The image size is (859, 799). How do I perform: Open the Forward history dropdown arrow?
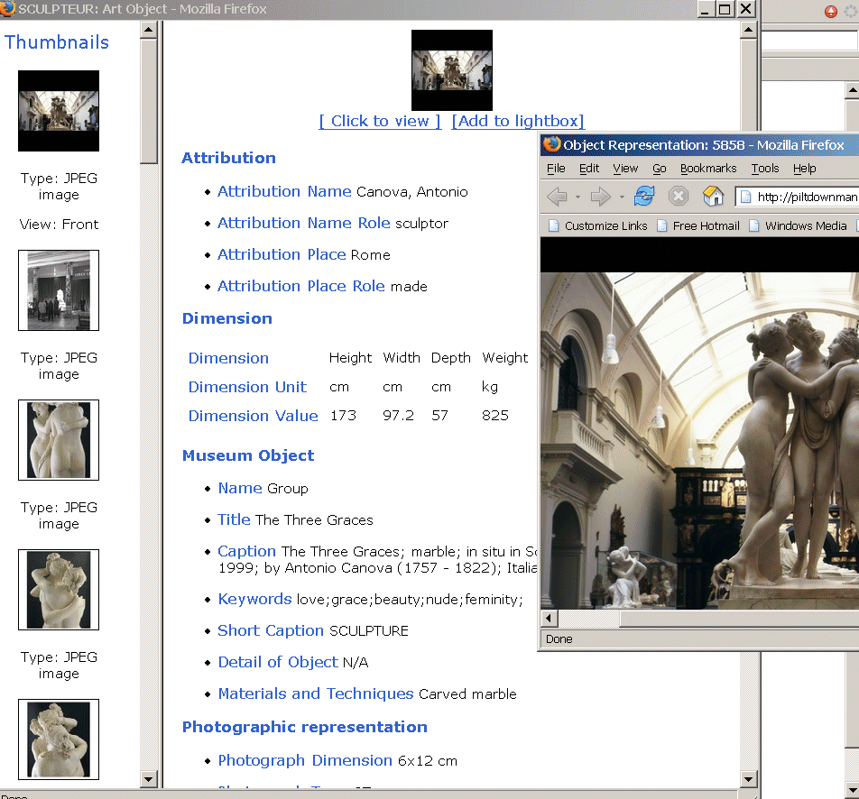(x=622, y=197)
